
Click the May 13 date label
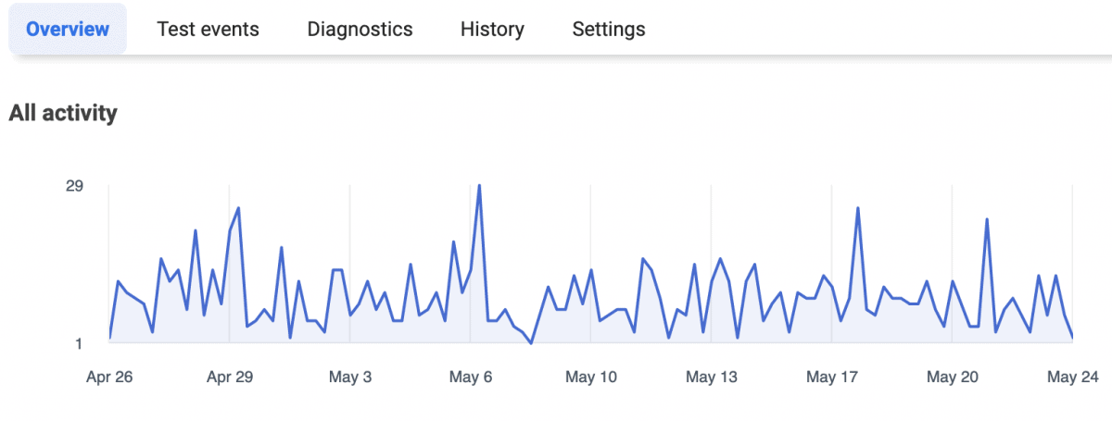point(712,377)
